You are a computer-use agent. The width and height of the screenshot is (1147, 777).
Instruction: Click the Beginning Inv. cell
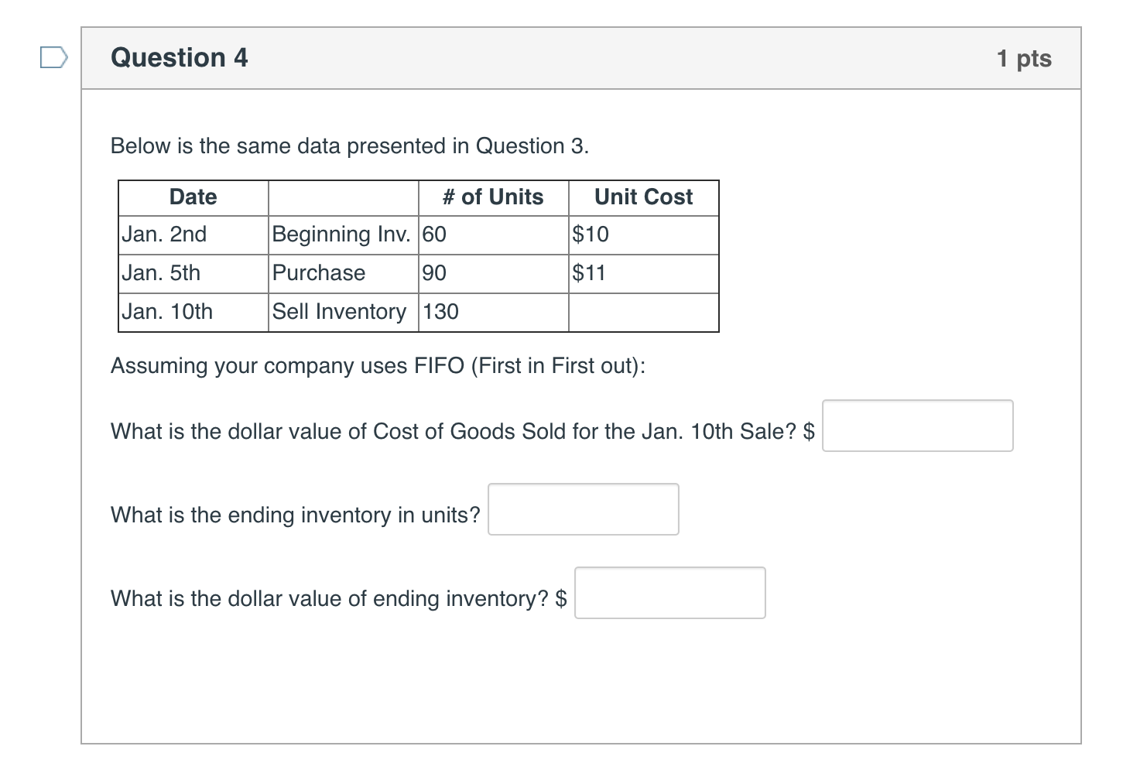tap(341, 234)
